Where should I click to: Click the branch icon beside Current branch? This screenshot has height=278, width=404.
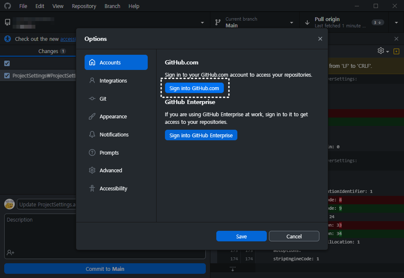(218, 22)
